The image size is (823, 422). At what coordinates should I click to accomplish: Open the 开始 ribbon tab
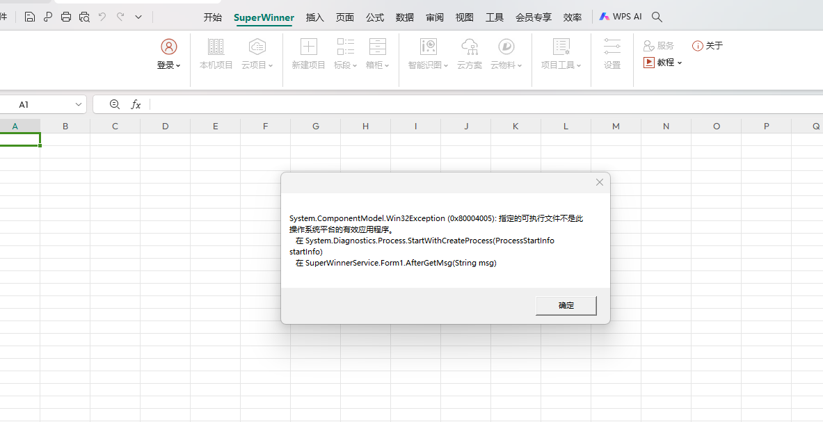[213, 17]
